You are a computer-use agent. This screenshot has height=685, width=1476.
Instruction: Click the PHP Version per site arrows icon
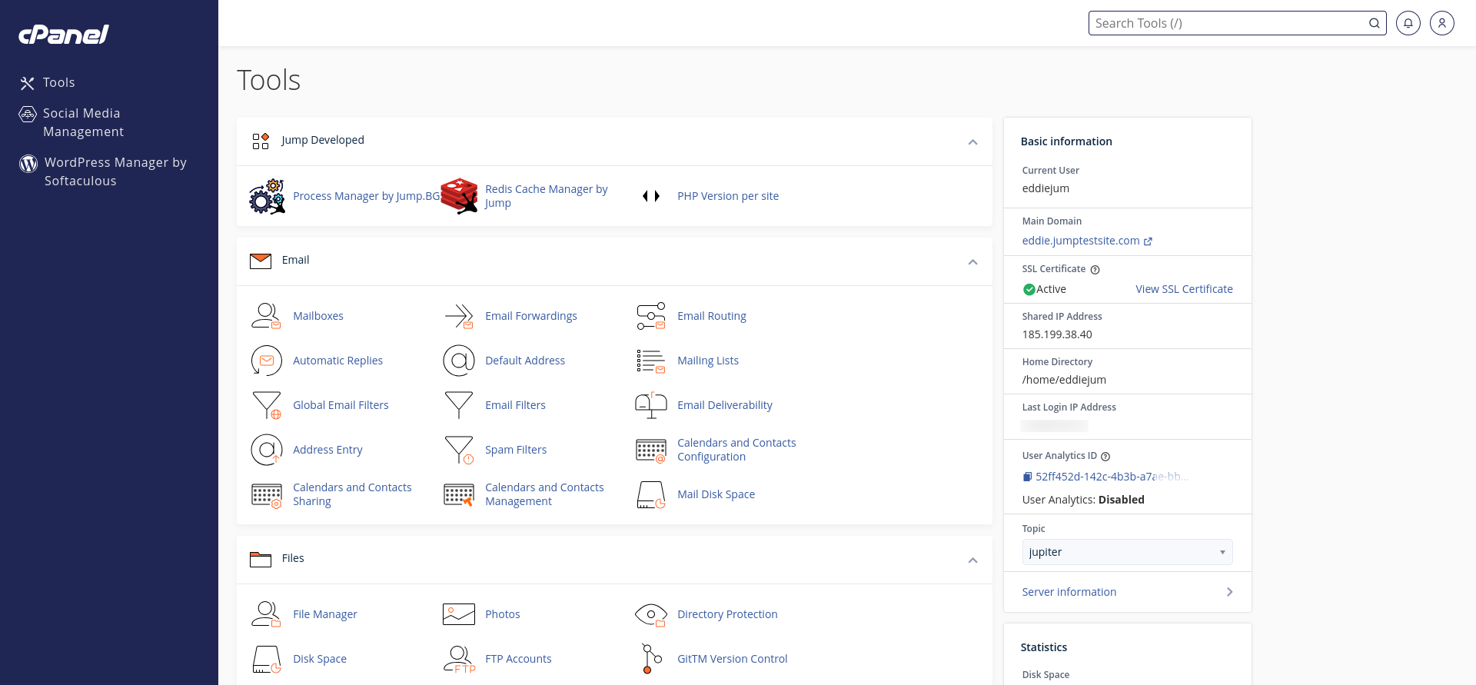point(651,196)
